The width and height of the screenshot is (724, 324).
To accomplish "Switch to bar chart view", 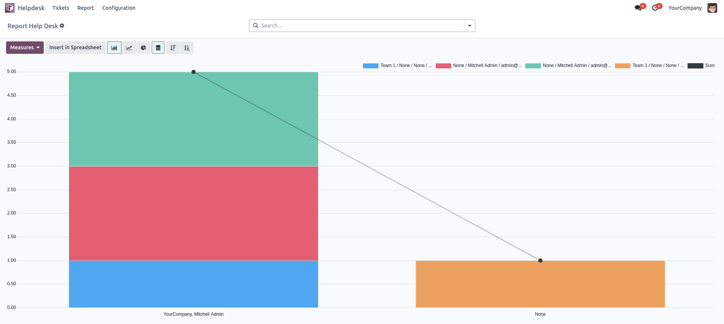I will click(114, 48).
